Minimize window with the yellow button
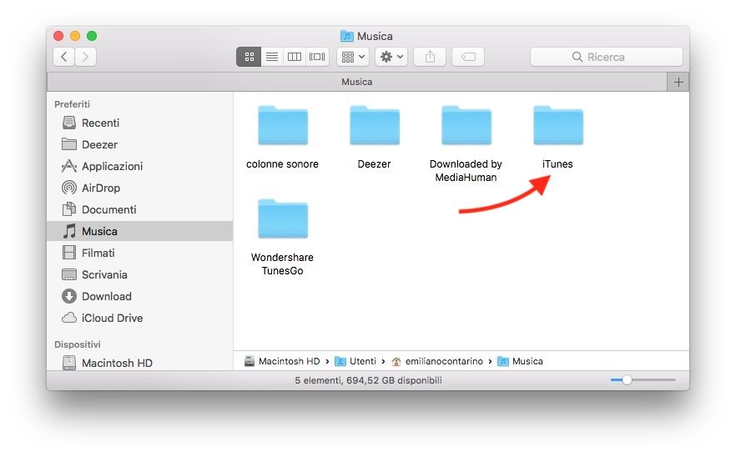Image resolution: width=736 pixels, height=457 pixels. point(75,36)
